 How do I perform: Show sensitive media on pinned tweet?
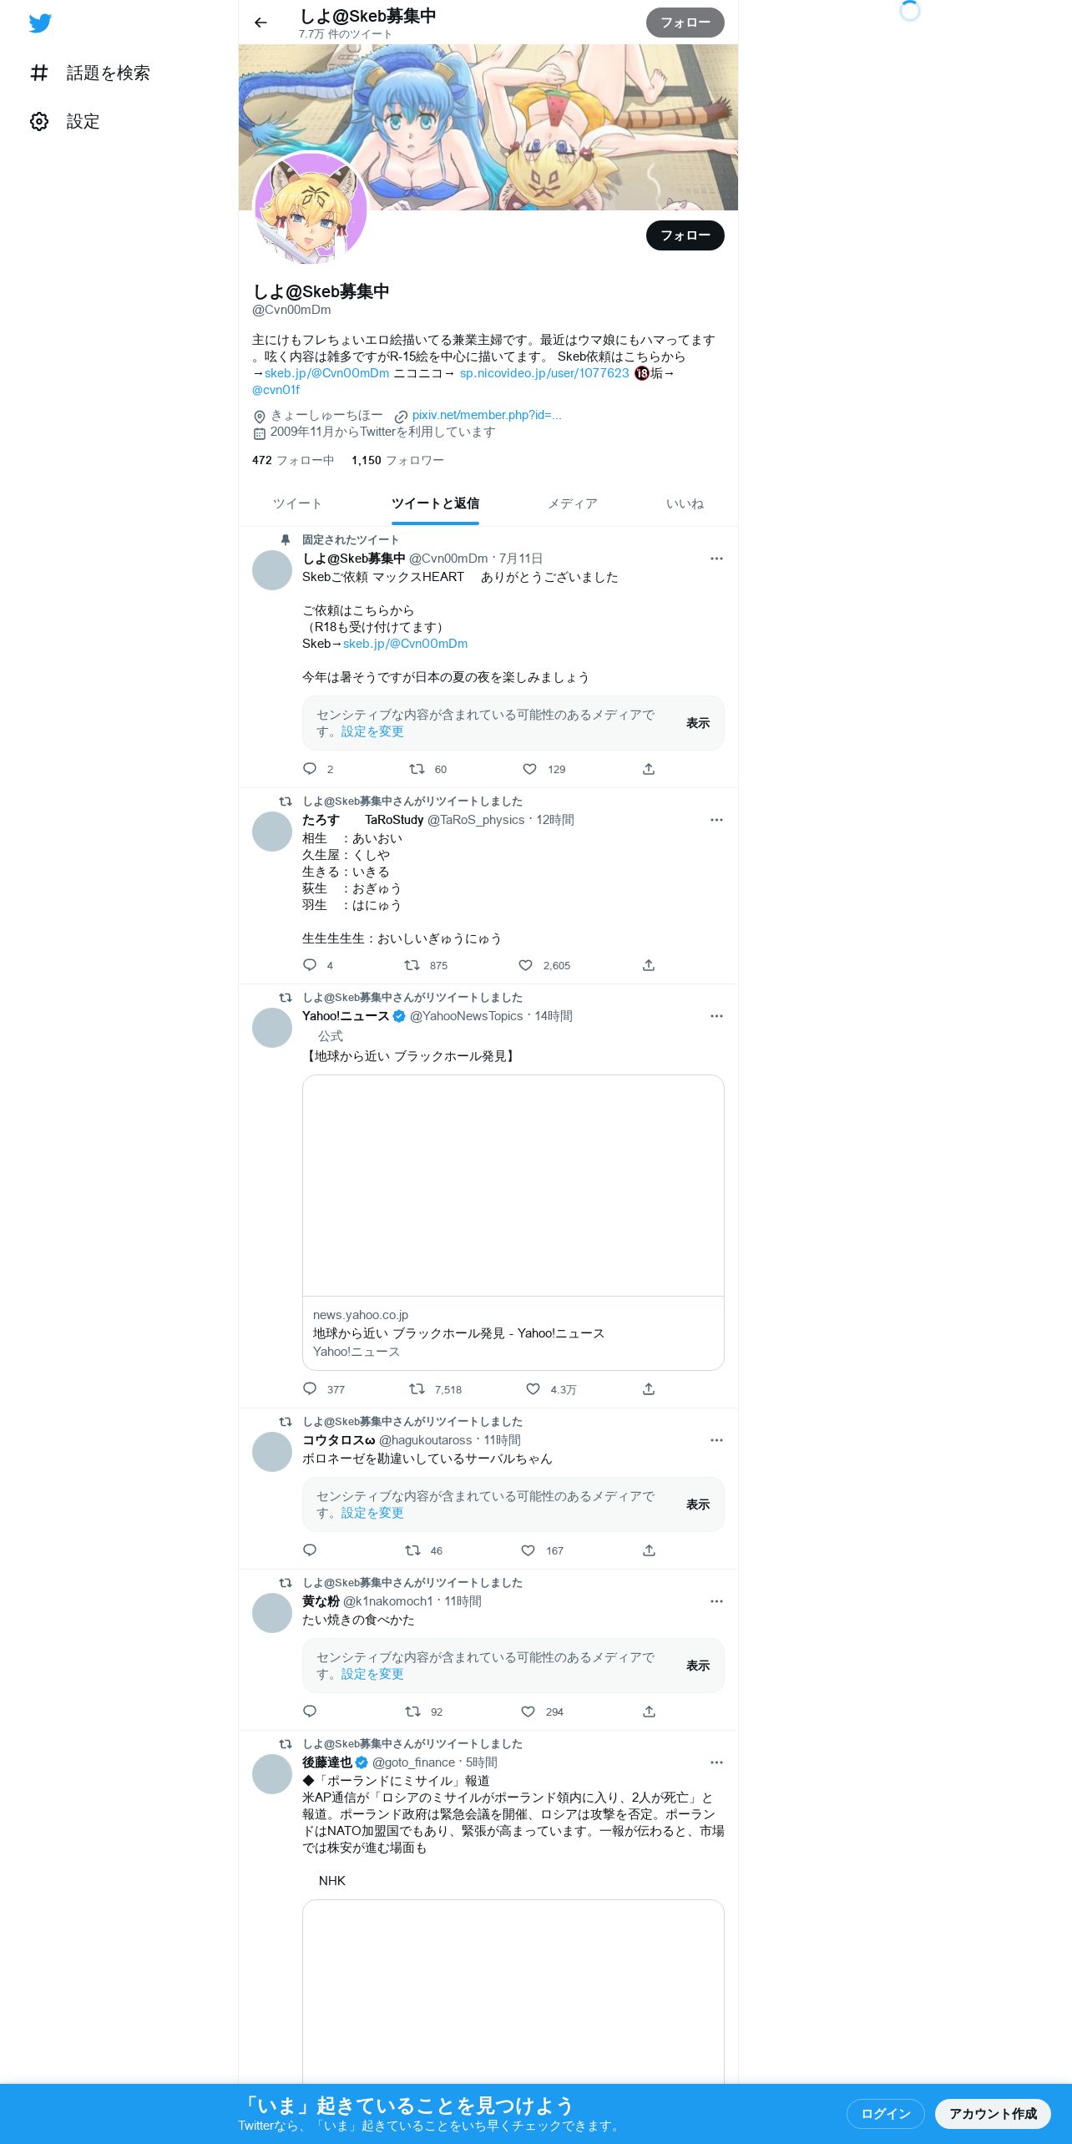click(x=698, y=723)
